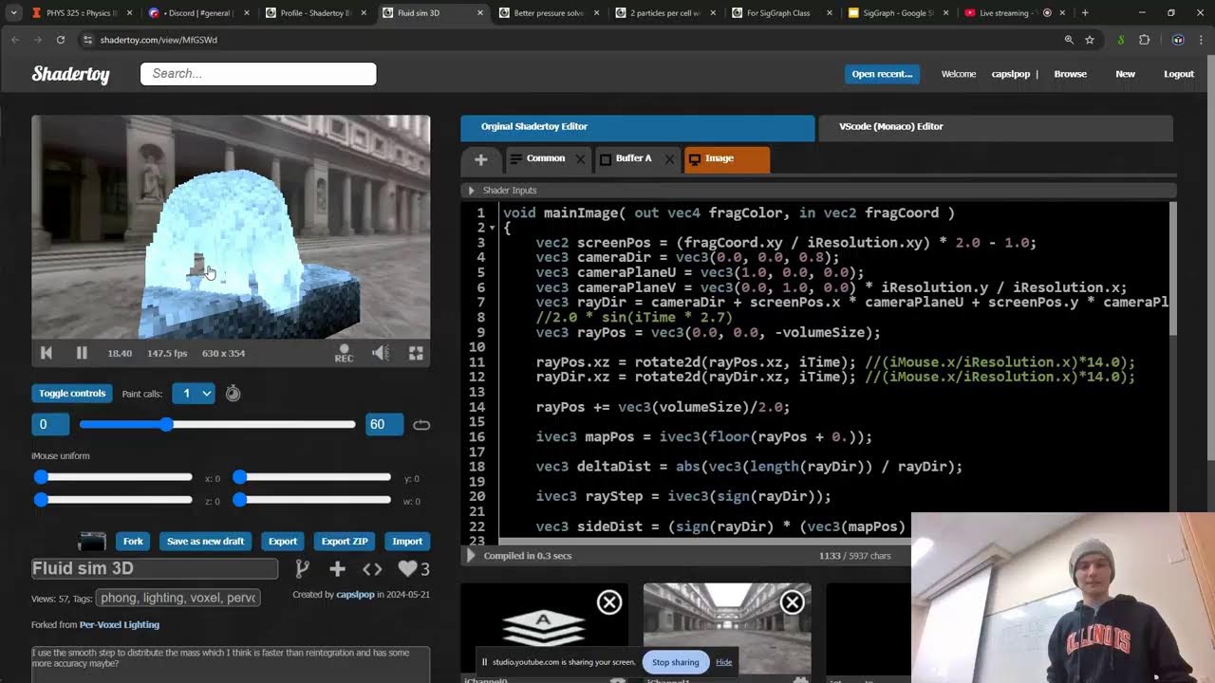Open the Per-Voxel Lighting forked shader link

(120, 625)
